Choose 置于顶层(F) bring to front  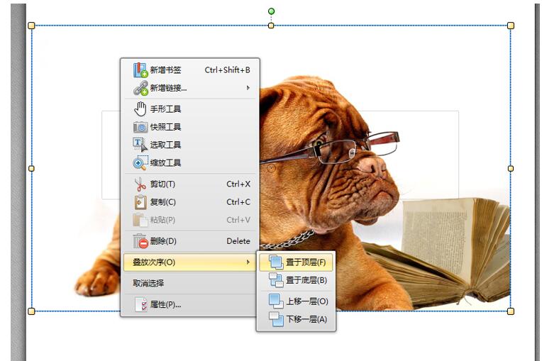point(296,262)
